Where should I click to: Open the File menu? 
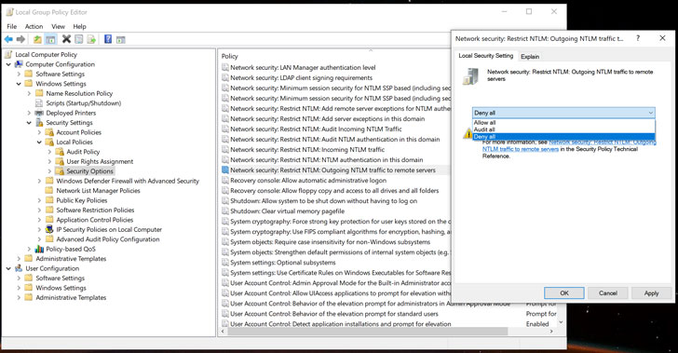[x=12, y=26]
